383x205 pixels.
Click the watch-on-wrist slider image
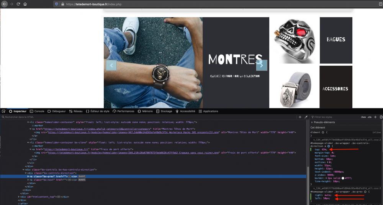153,63
